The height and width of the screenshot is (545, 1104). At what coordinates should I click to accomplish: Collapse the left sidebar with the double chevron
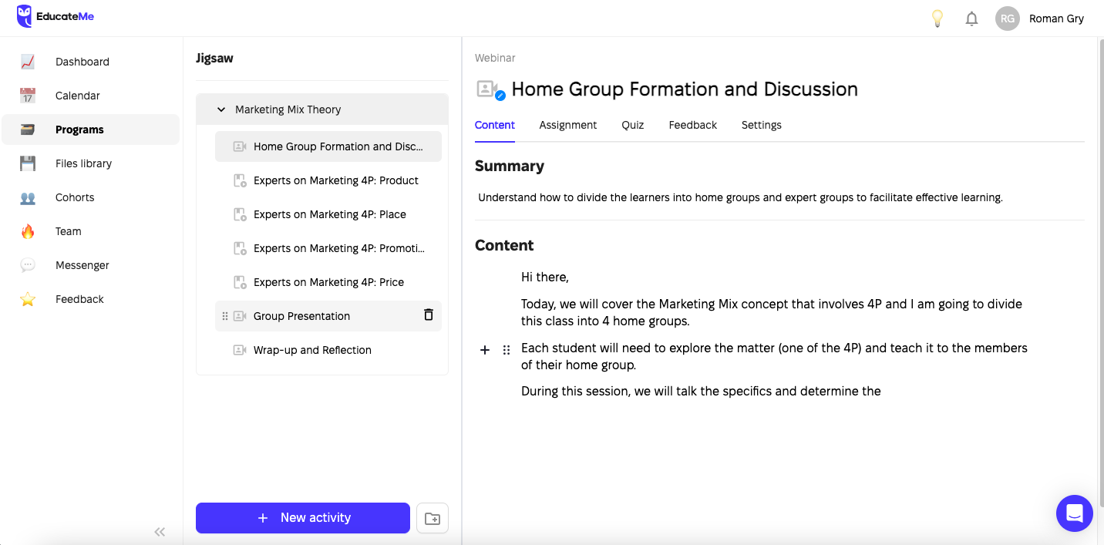coord(160,531)
